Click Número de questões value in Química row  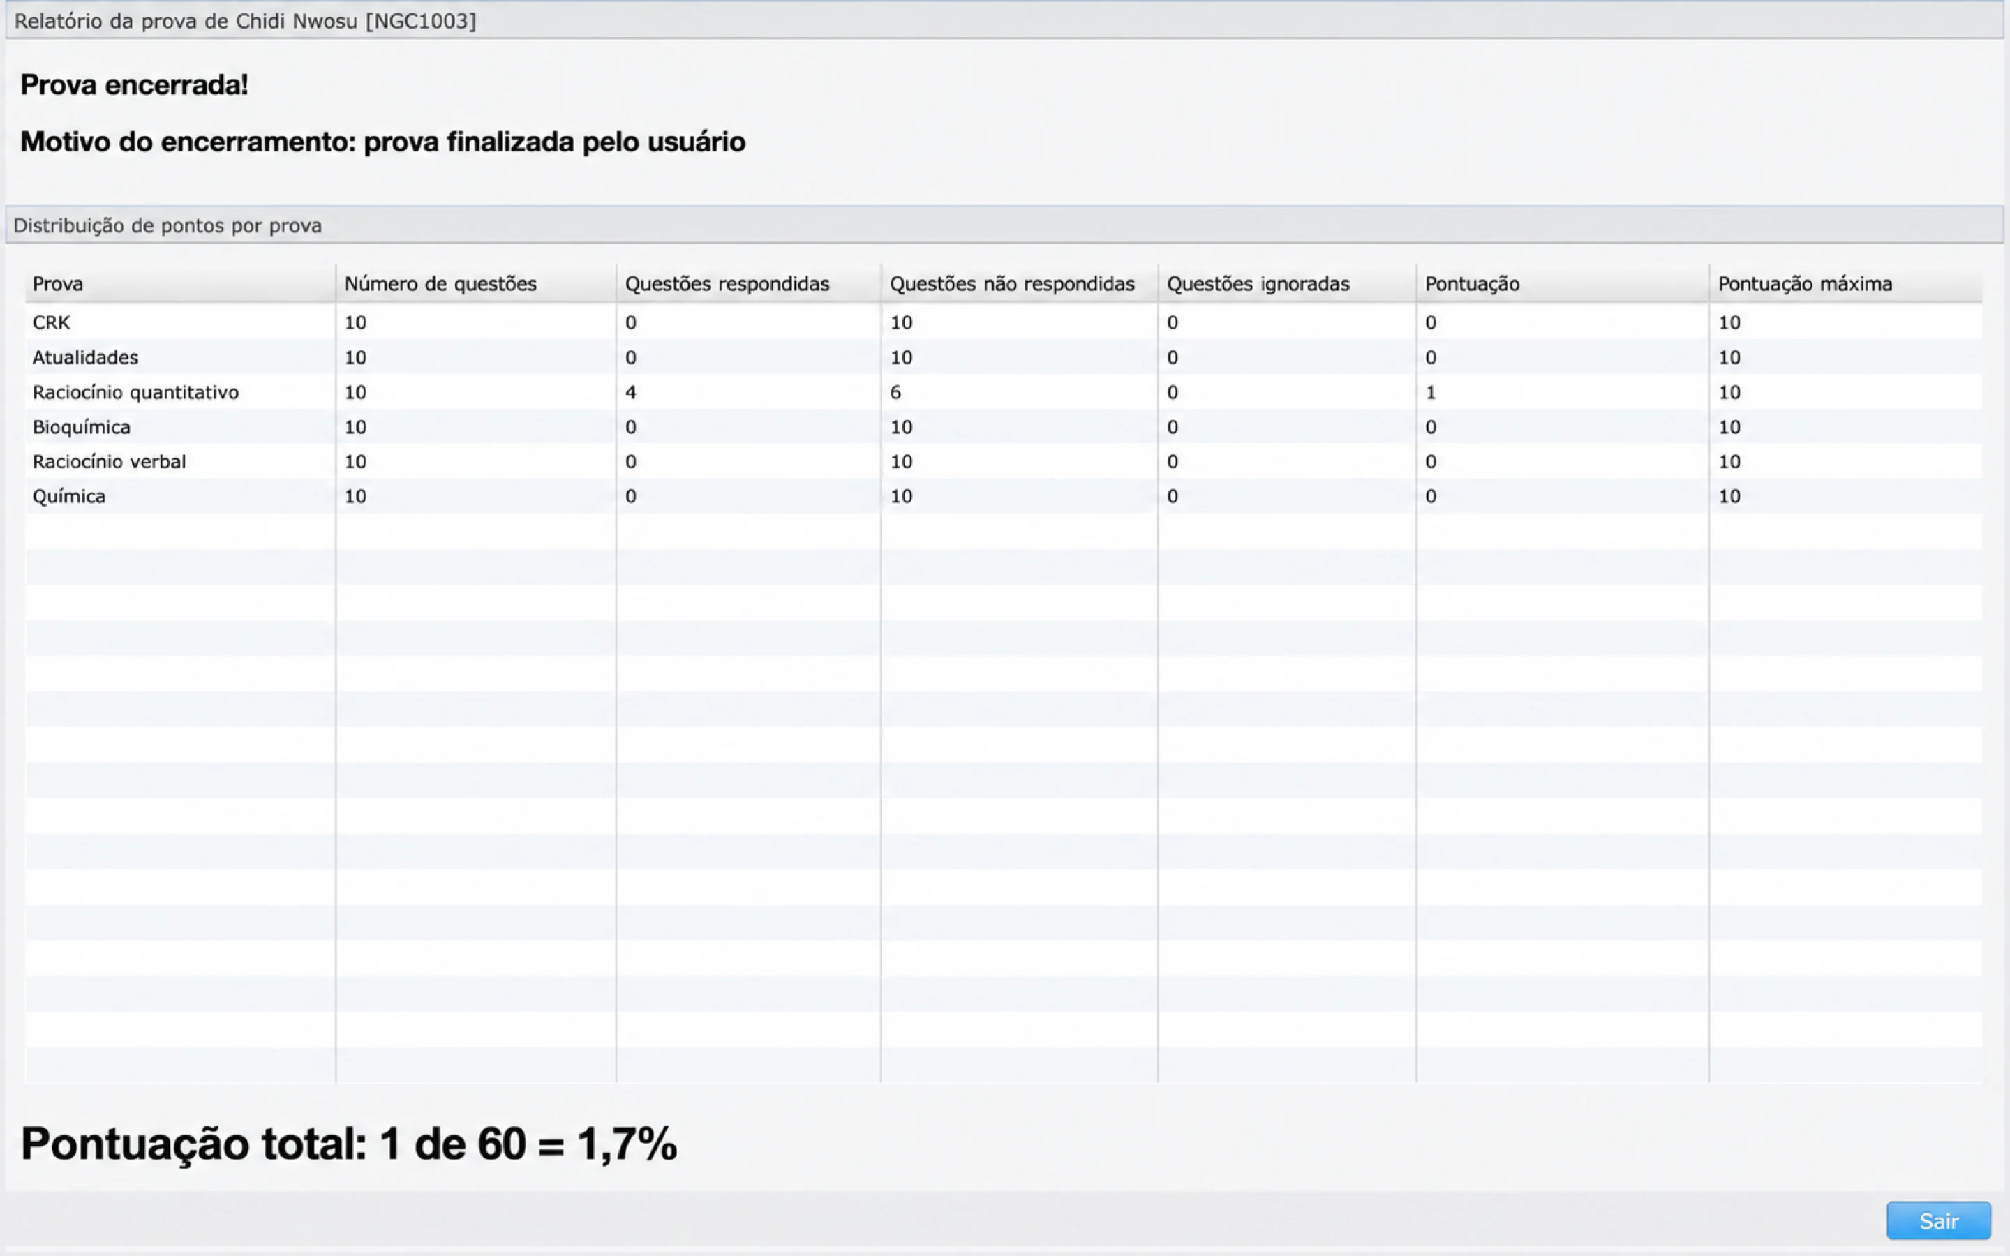355,496
